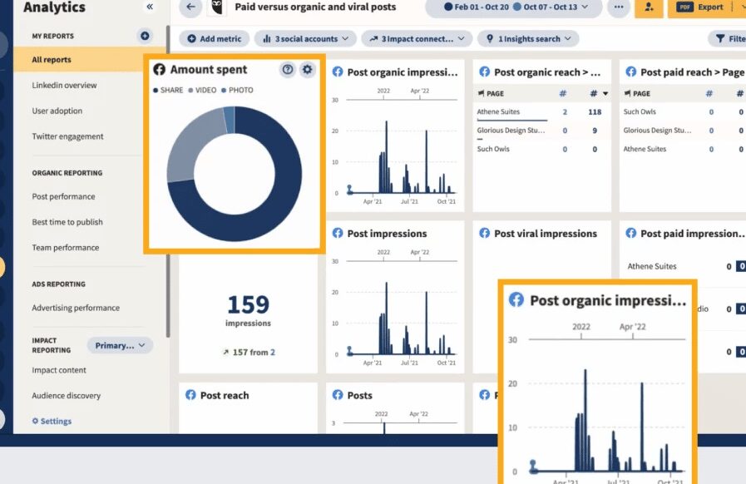Click the dark blue SHARE donut segment
746x484 pixels.
point(281,210)
